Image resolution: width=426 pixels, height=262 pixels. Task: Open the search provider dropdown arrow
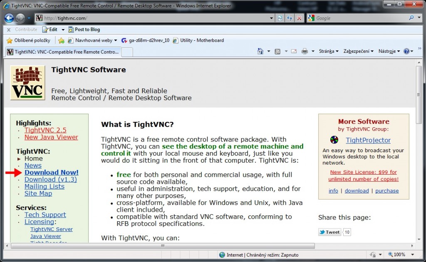point(419,18)
